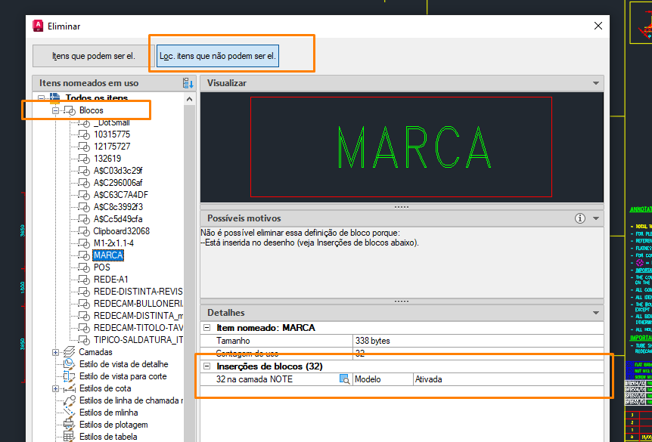
Task: Collapse the Visualizar panel with its arrow
Action: pyautogui.click(x=596, y=83)
